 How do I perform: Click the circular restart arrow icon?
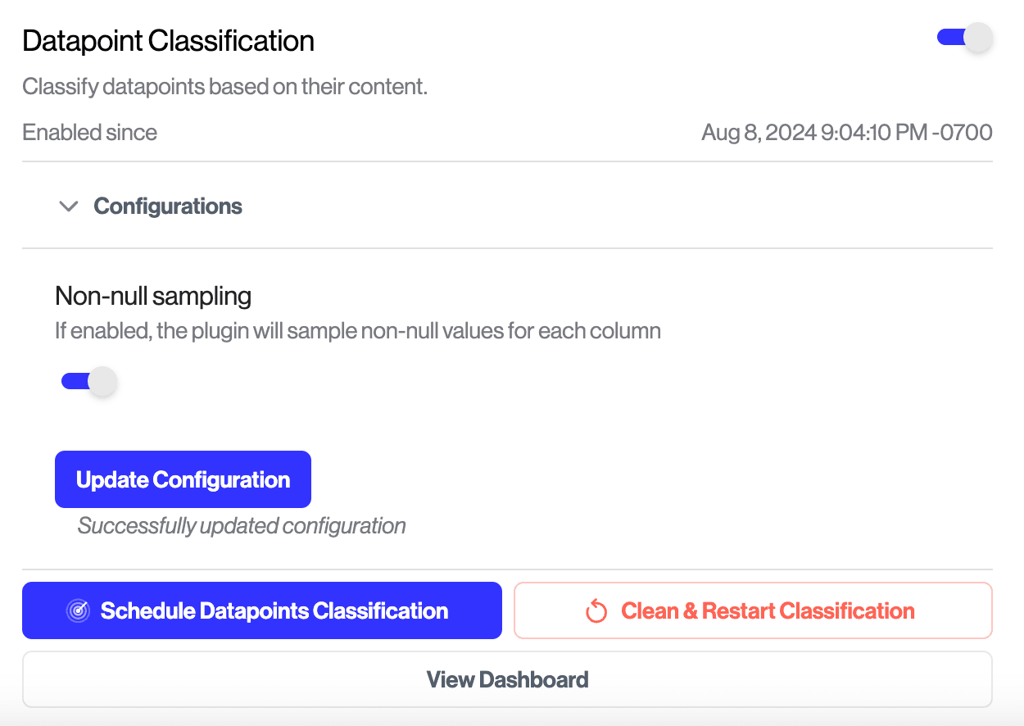tap(596, 611)
